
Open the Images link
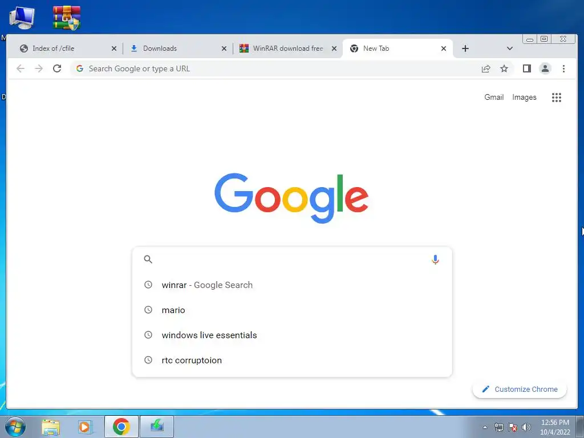tap(524, 97)
